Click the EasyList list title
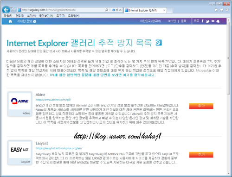Viewport: 232px width, 177px height. (x=42, y=143)
